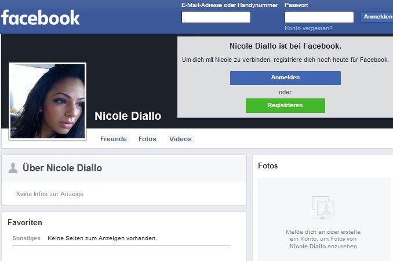Click the photo placeholder icon in Fotos
The image size is (393, 261).
(x=323, y=207)
